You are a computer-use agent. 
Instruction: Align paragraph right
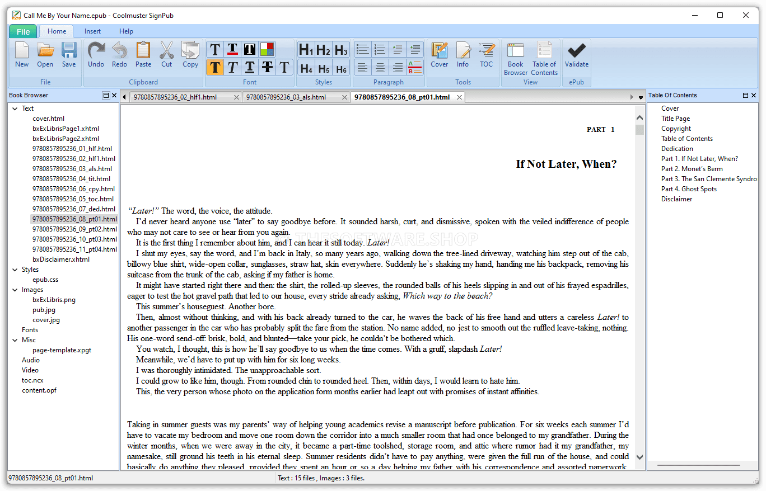398,67
